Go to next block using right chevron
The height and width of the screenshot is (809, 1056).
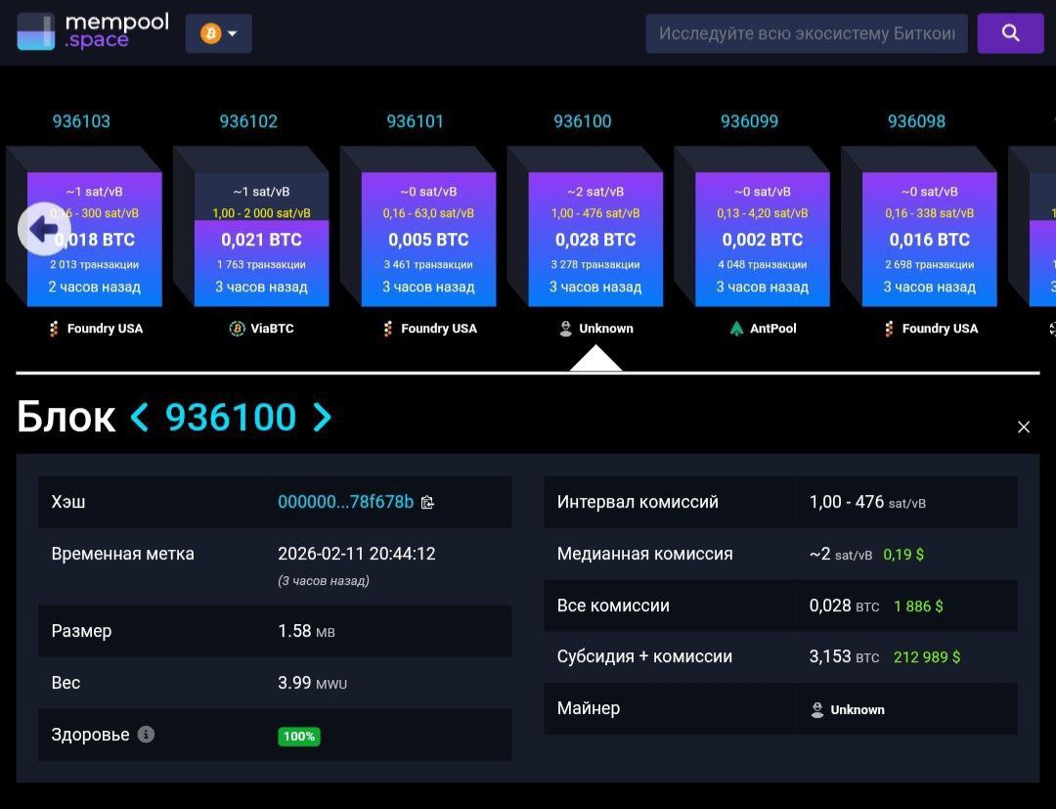322,418
